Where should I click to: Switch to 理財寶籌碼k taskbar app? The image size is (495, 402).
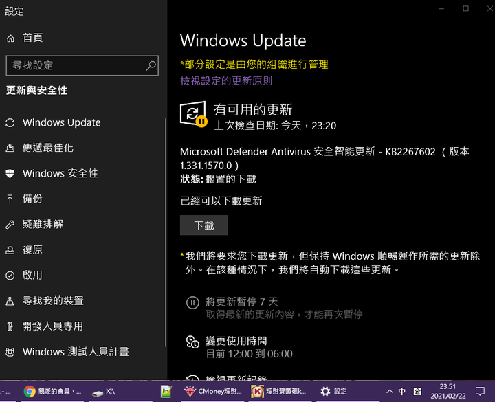click(x=278, y=392)
